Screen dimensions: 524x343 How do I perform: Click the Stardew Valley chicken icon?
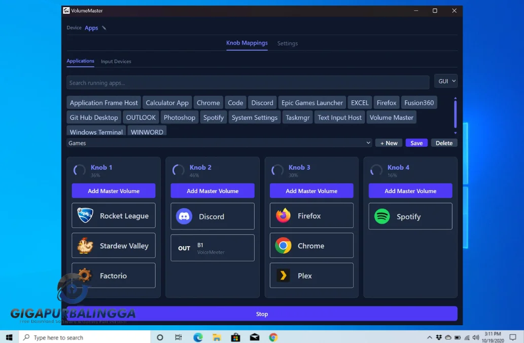tap(85, 246)
